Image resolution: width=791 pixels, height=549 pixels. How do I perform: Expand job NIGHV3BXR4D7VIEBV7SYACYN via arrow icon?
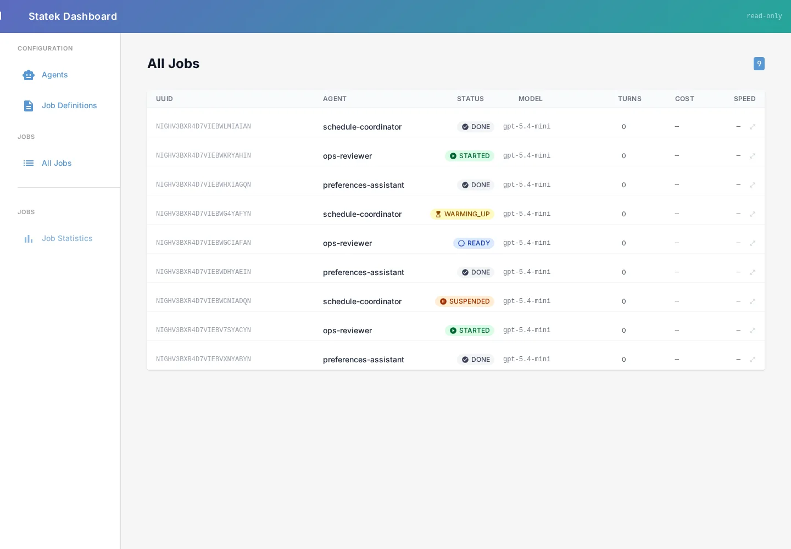pyautogui.click(x=753, y=330)
